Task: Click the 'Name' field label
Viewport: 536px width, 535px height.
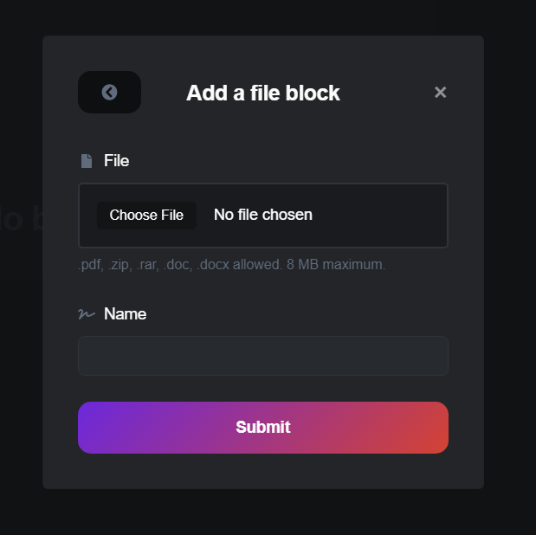Action: tap(125, 314)
